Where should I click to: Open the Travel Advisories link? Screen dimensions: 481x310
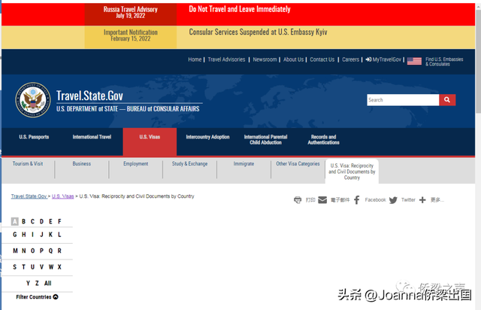[x=226, y=59]
